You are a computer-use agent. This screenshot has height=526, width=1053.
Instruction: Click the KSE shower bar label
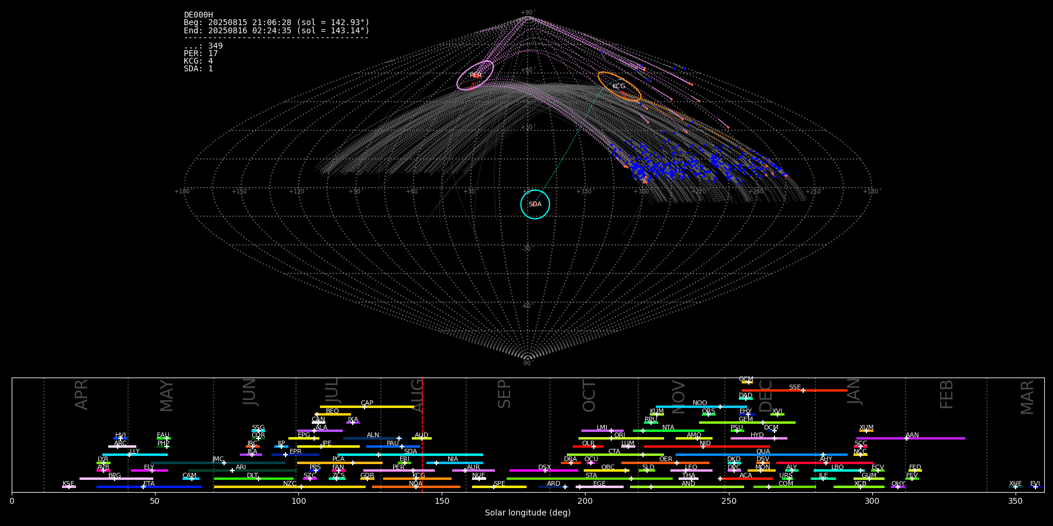click(x=68, y=483)
